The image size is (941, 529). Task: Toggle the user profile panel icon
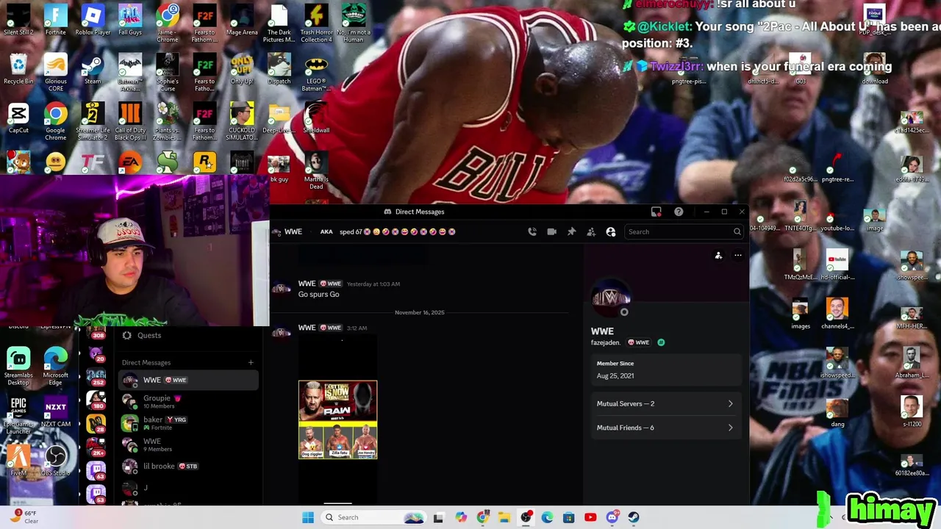coord(610,231)
